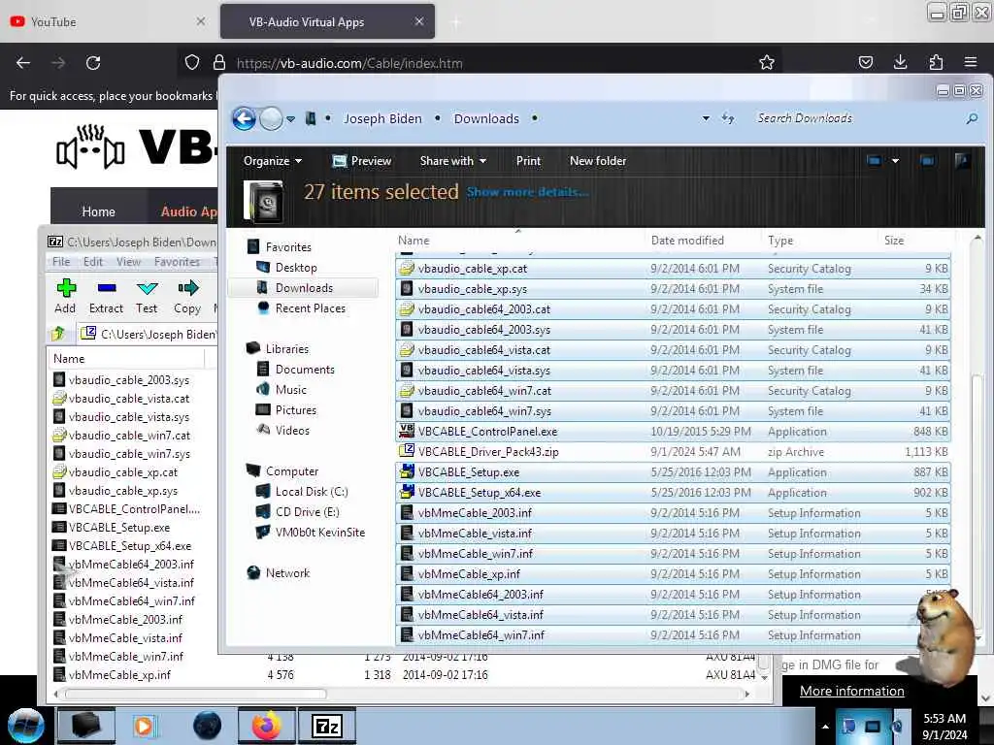Open the Edit menu in 7-Zip
This screenshot has width=994, height=745.
click(93, 262)
